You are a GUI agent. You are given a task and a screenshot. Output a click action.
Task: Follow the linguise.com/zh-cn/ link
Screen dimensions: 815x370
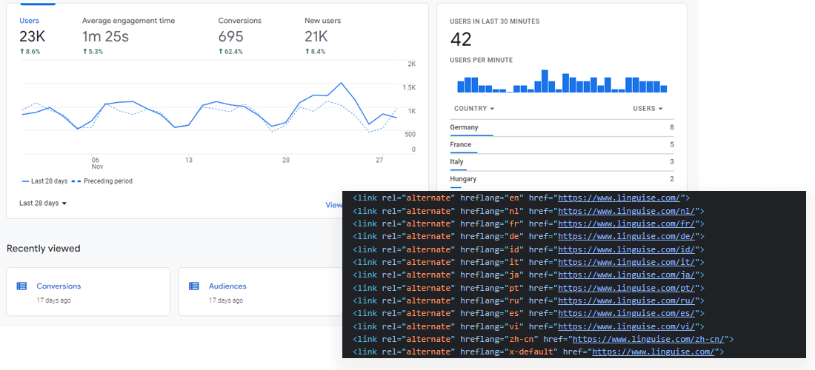648,339
